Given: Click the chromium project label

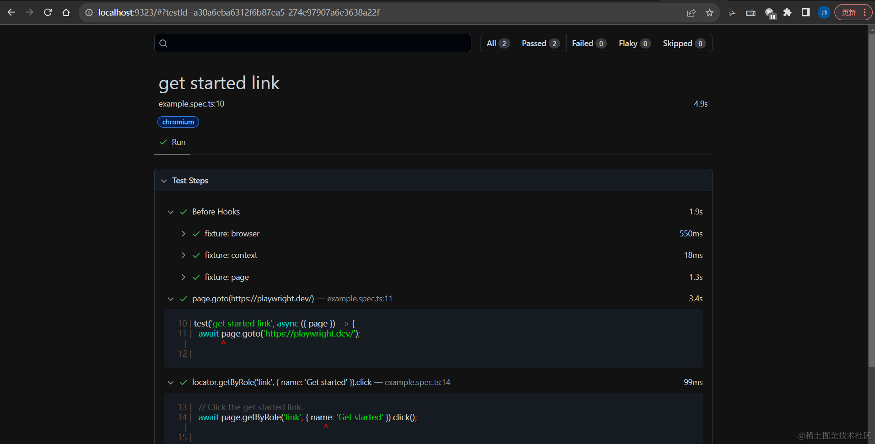Looking at the screenshot, I should click(178, 122).
